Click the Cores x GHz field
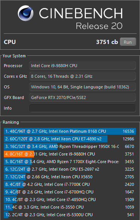 click(82, 76)
